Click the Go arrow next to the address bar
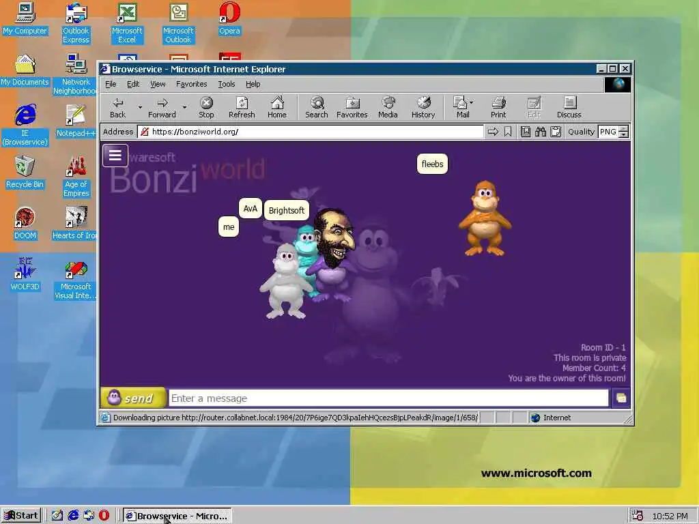 (493, 132)
